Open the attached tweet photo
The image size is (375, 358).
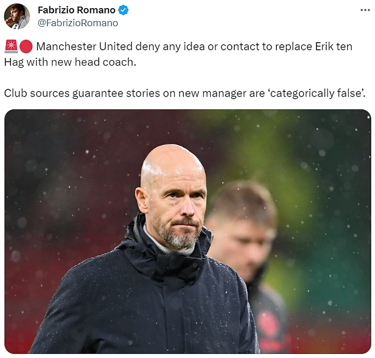click(188, 232)
